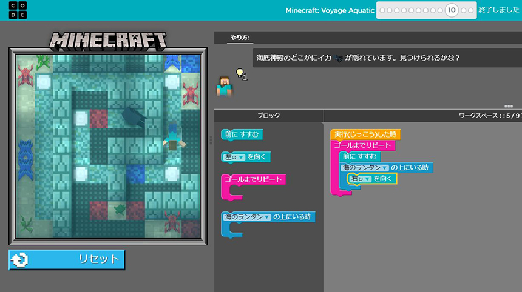Click the three-dot instructions resize handle
Image resolution: width=522 pixels, height=292 pixels.
pyautogui.click(x=509, y=106)
